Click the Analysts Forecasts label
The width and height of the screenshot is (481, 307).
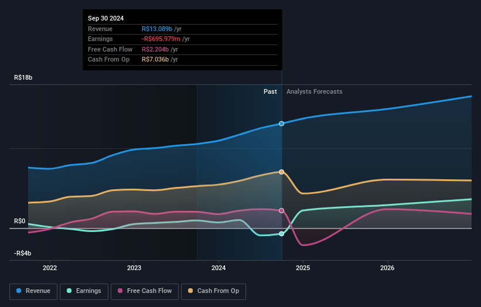click(x=315, y=91)
